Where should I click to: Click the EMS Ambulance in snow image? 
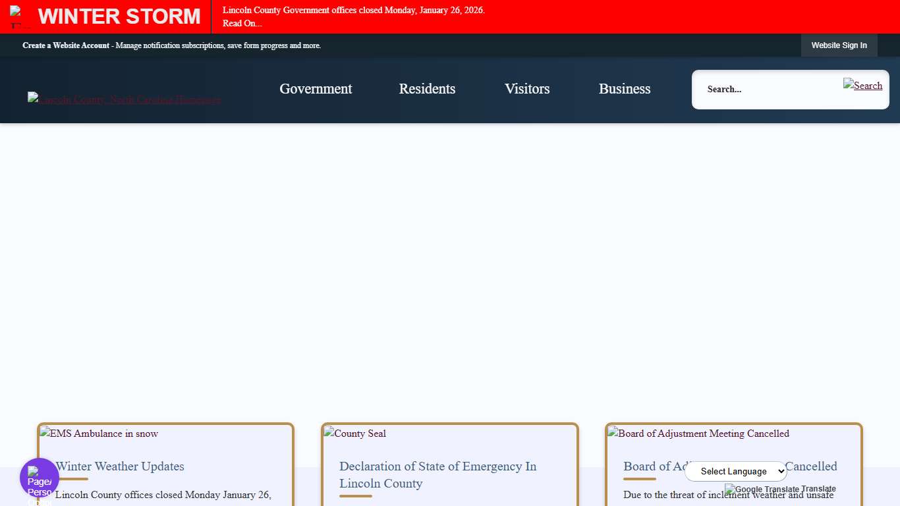pos(98,434)
